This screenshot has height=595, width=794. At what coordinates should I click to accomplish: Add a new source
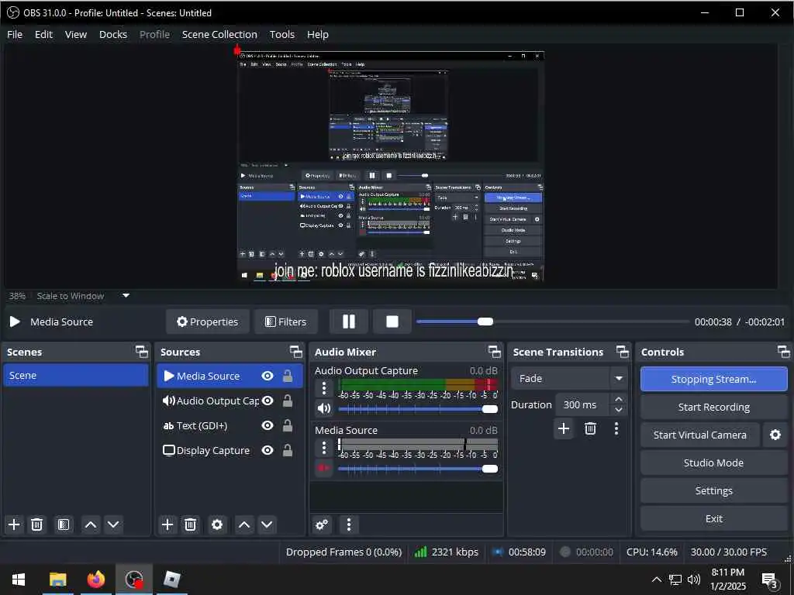(x=167, y=524)
